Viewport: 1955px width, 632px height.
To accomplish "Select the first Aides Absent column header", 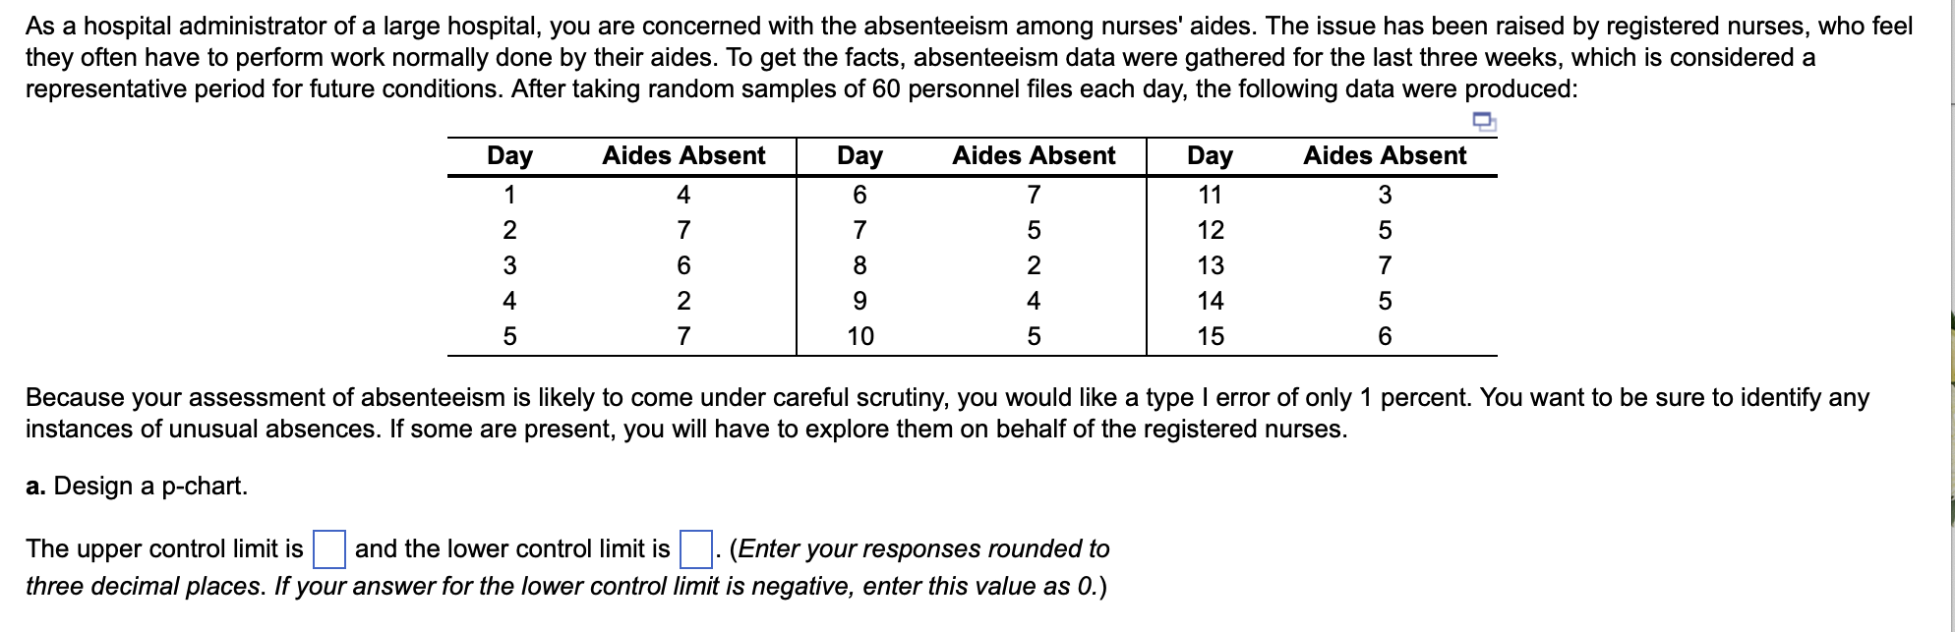I will pos(684,155).
